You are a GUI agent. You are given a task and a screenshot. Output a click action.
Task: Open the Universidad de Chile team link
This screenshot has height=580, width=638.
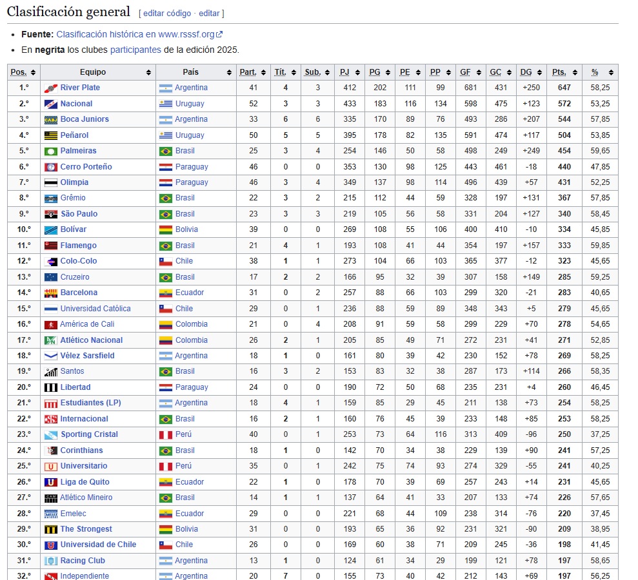[x=99, y=545]
